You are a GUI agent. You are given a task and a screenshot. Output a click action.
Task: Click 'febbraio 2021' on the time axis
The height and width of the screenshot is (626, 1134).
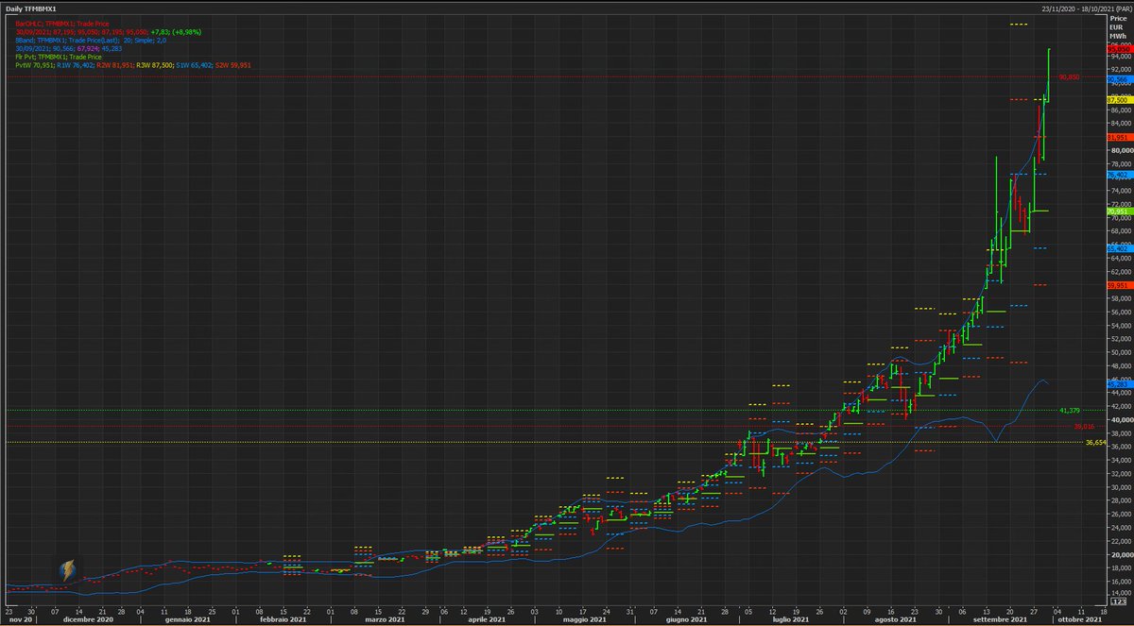284,618
